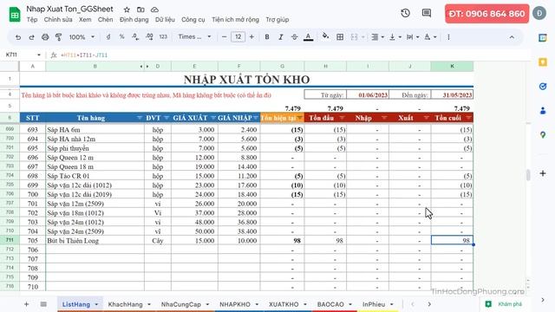Open the 123 number format menu
Viewport: 555px width, 312px height.
tap(163, 36)
